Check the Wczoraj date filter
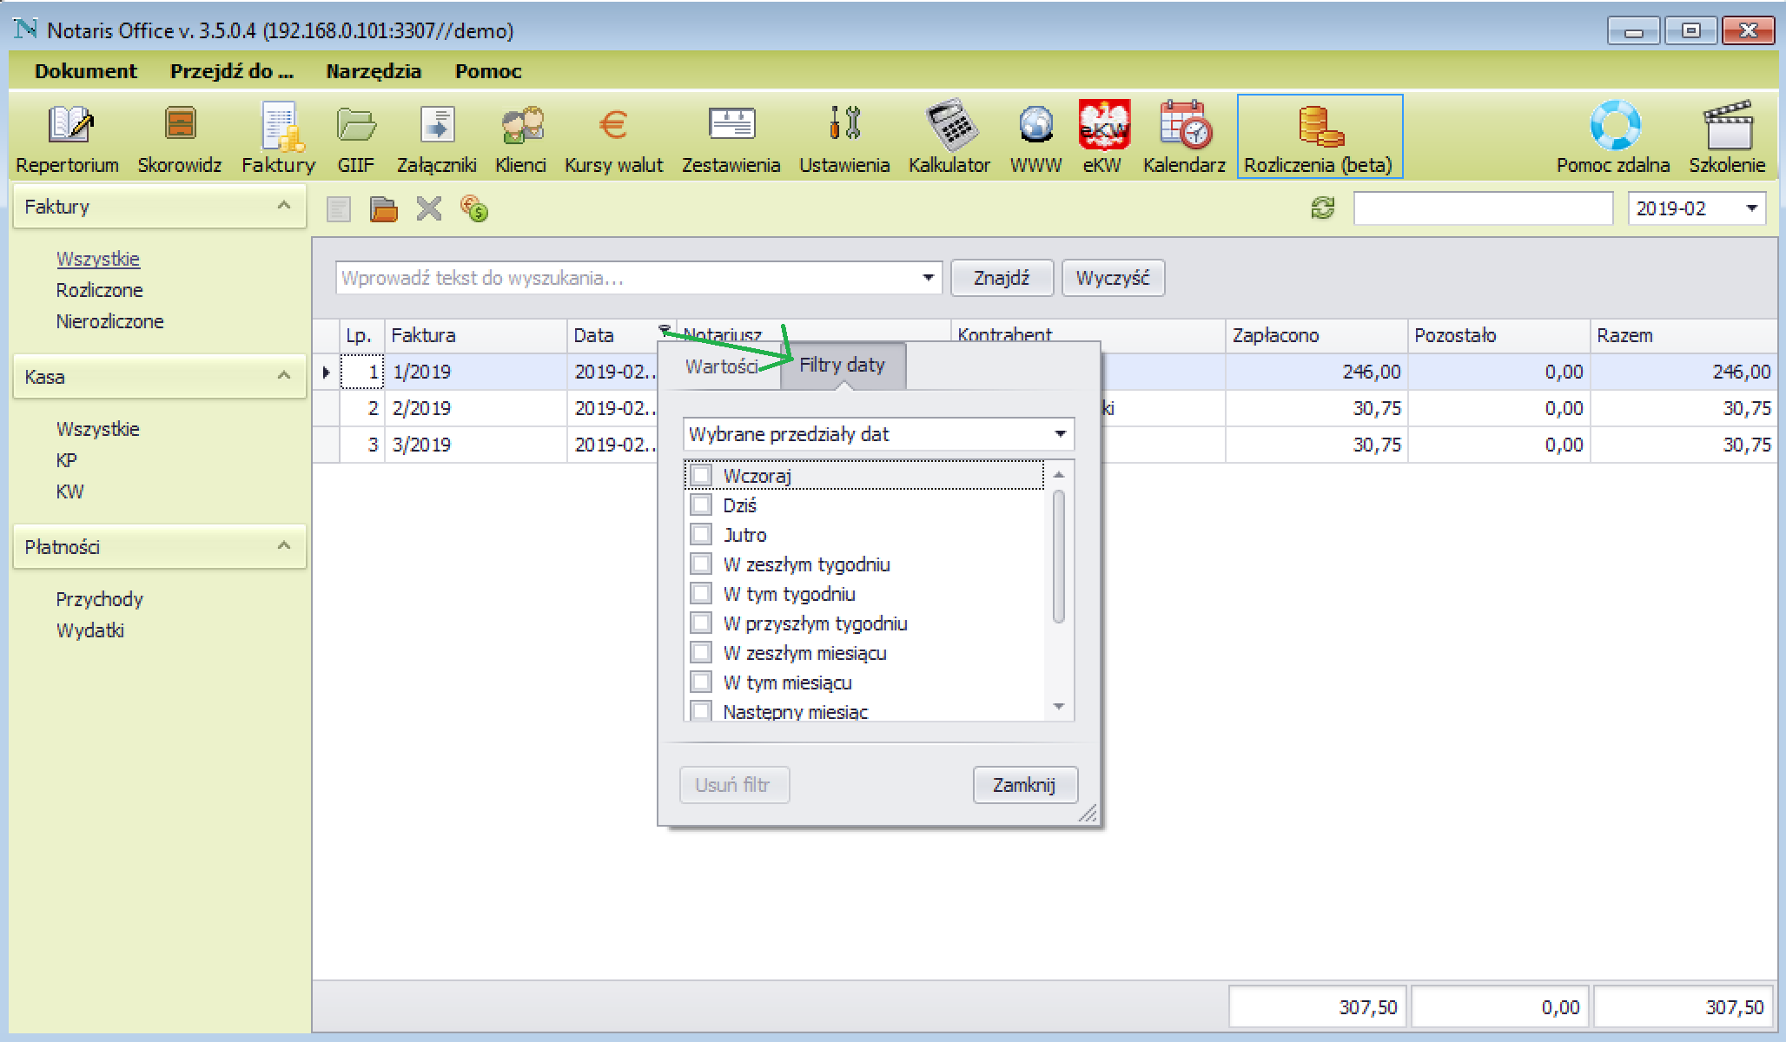 pos(701,476)
